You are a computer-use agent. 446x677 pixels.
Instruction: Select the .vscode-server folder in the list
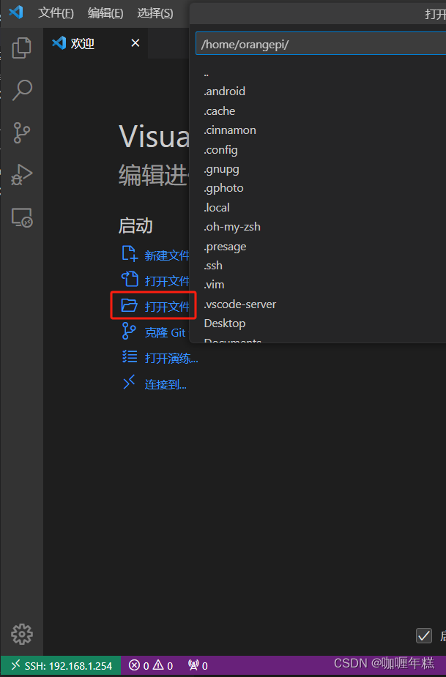click(x=240, y=304)
